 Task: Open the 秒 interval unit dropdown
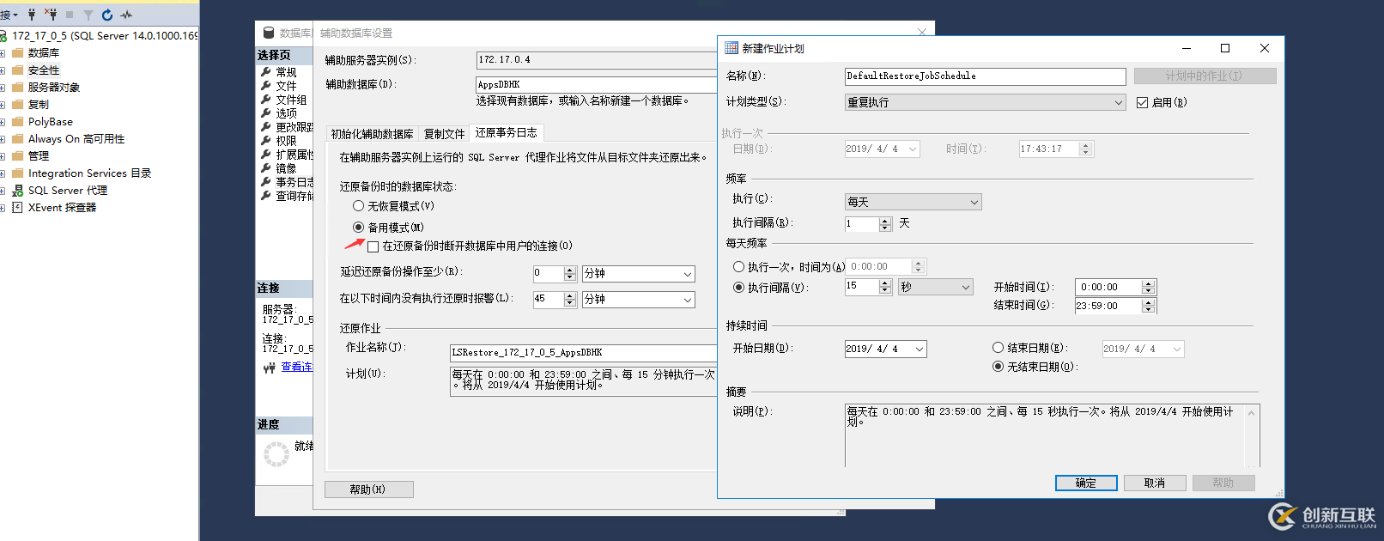coord(935,287)
